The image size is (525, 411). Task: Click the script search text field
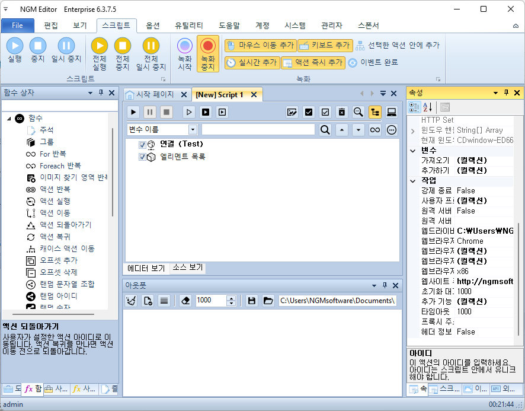point(258,130)
